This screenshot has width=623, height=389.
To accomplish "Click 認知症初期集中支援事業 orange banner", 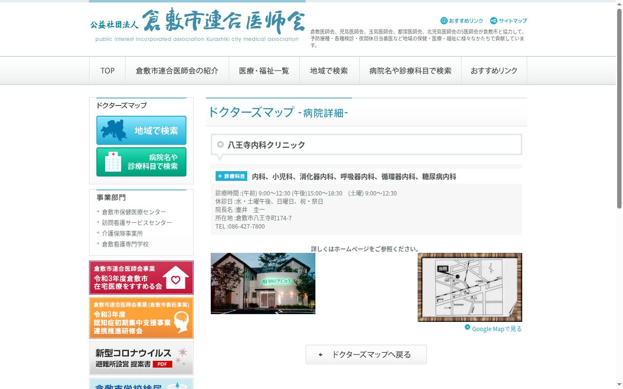I will click(141, 318).
